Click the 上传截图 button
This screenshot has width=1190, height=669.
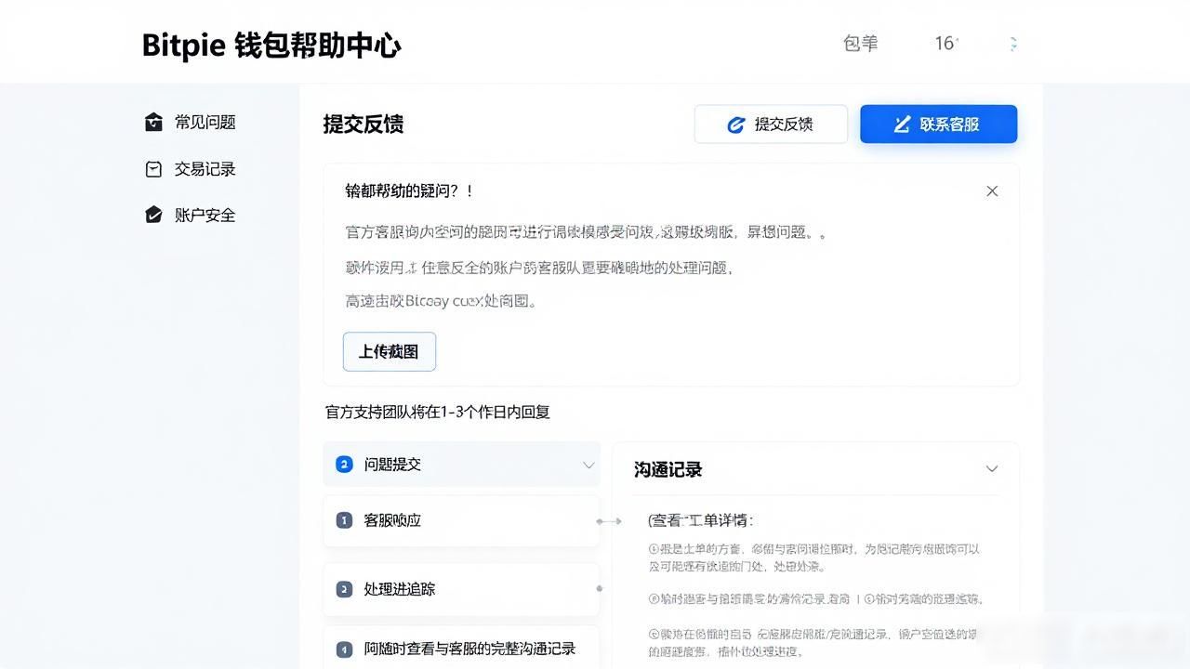[389, 351]
